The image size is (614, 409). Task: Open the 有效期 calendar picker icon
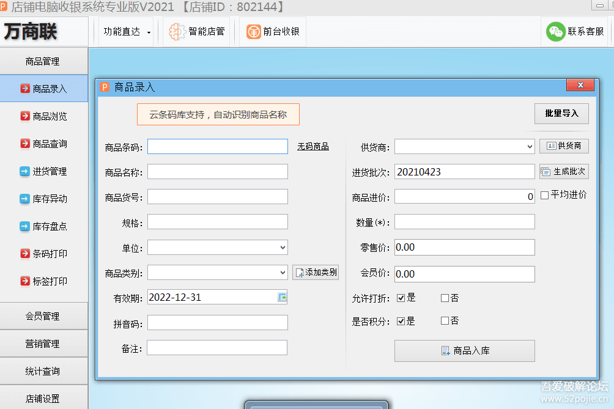[x=282, y=297]
